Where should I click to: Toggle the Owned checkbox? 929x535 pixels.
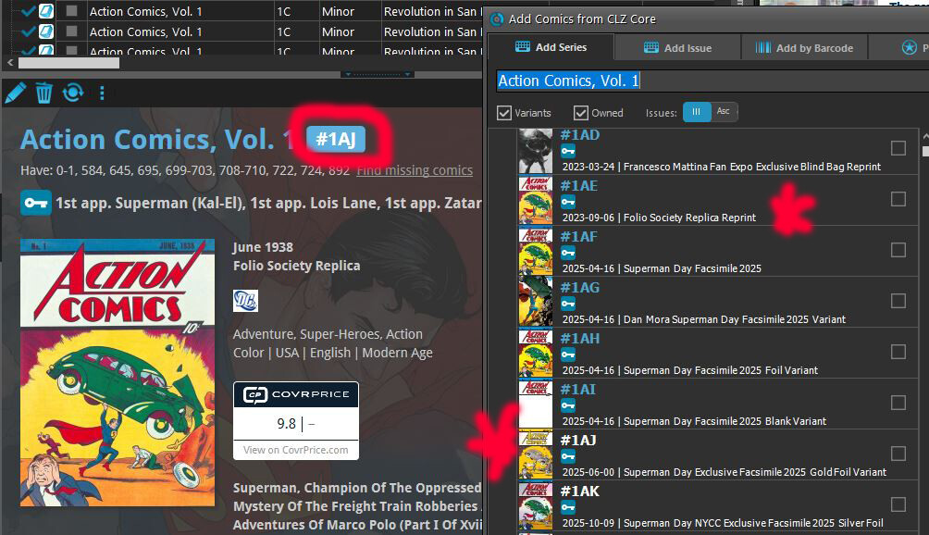point(581,113)
